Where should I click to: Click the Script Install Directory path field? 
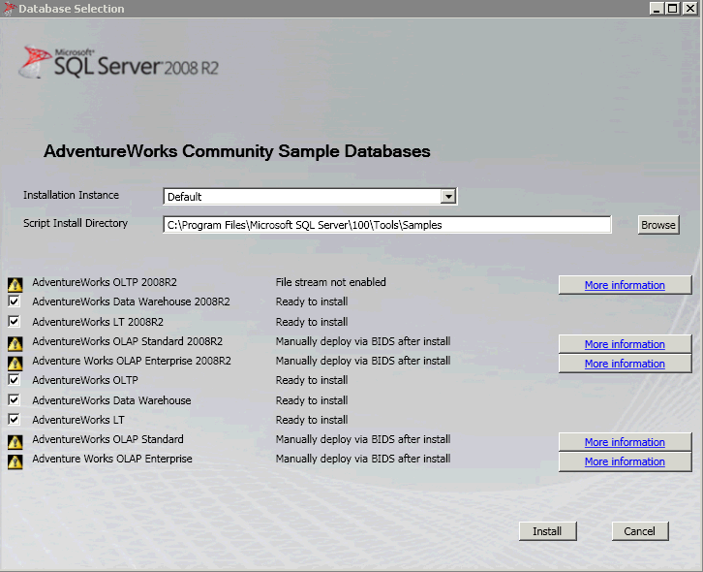pos(387,225)
